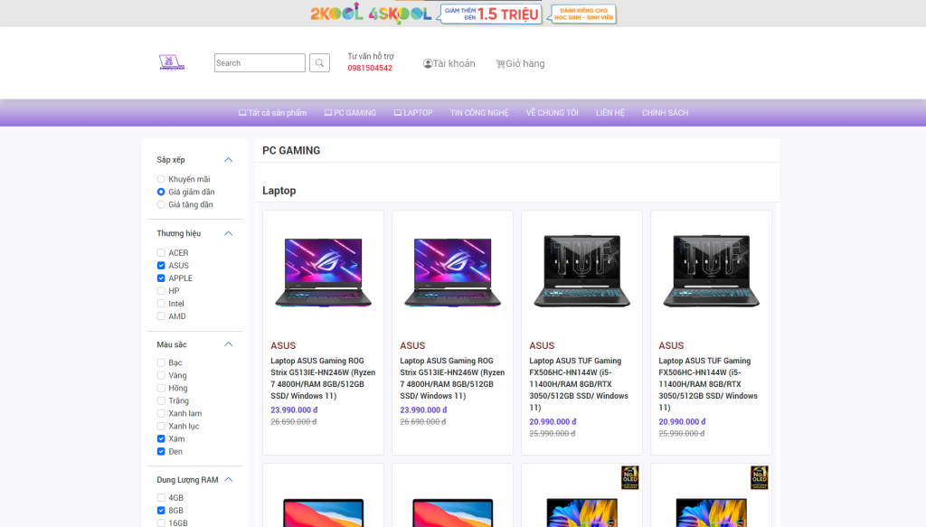Click the second ROG Strix laptop image
926x527 pixels.
(452, 272)
